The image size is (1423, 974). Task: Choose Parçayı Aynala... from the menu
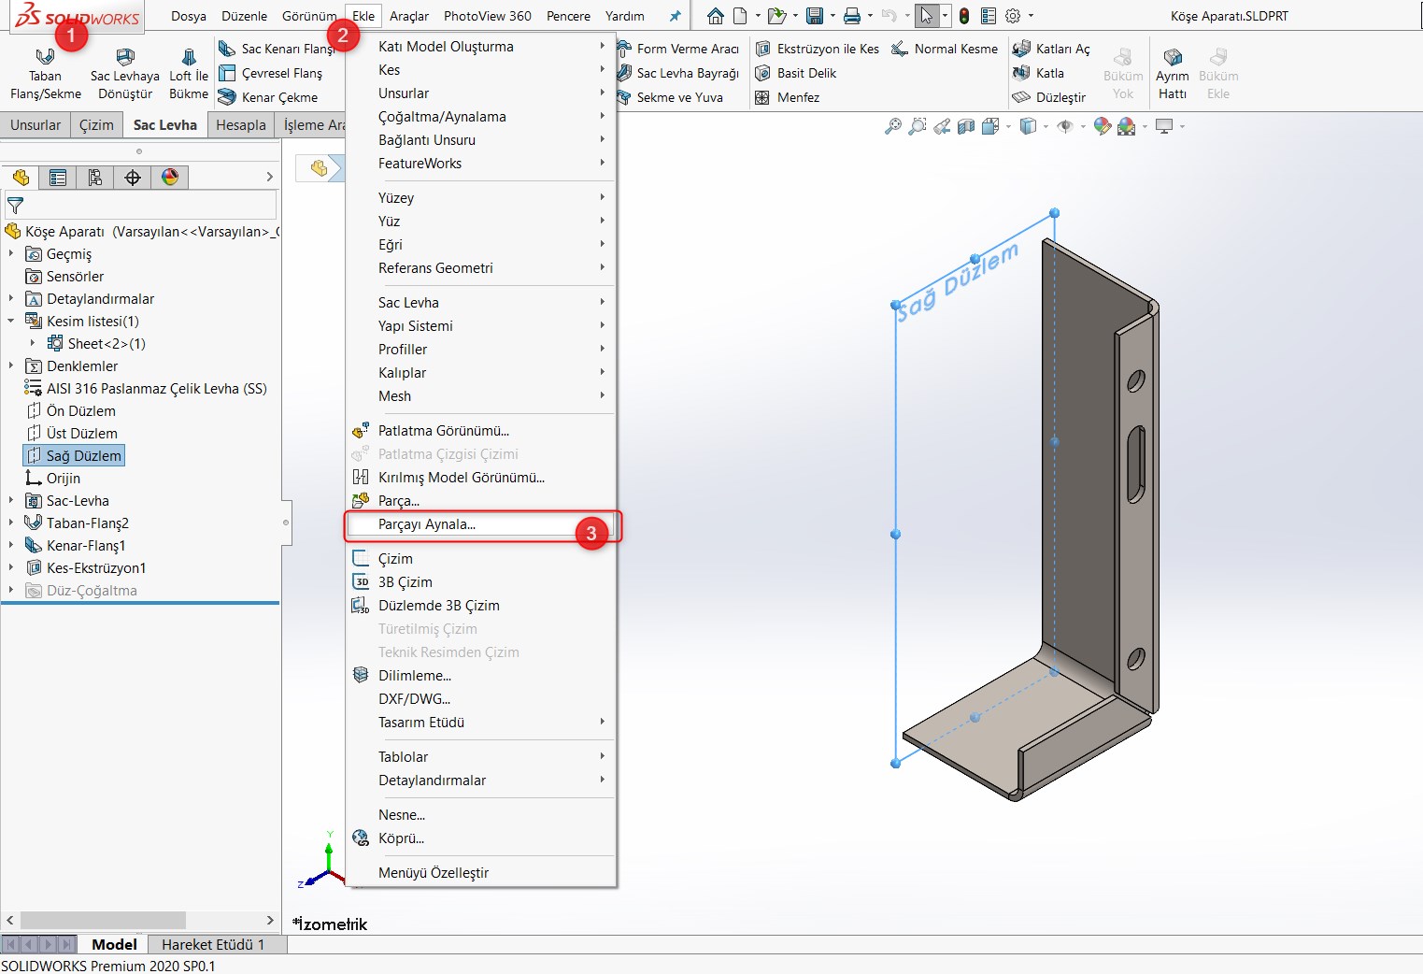tap(481, 524)
